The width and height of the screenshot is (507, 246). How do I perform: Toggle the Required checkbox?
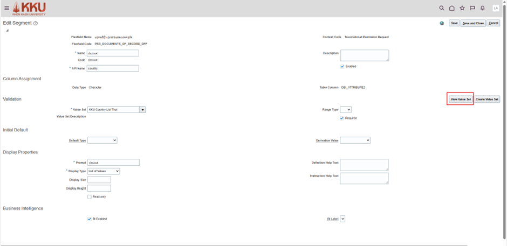pyautogui.click(x=342, y=118)
